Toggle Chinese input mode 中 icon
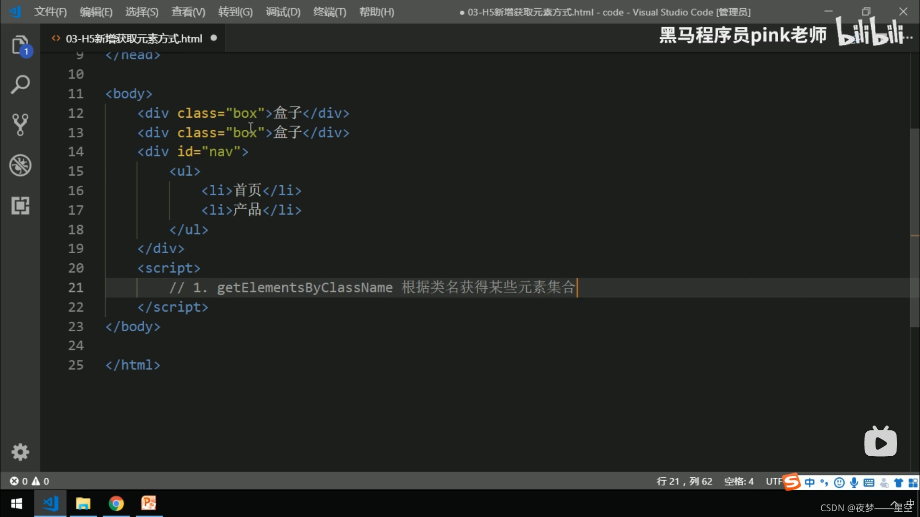 809,483
